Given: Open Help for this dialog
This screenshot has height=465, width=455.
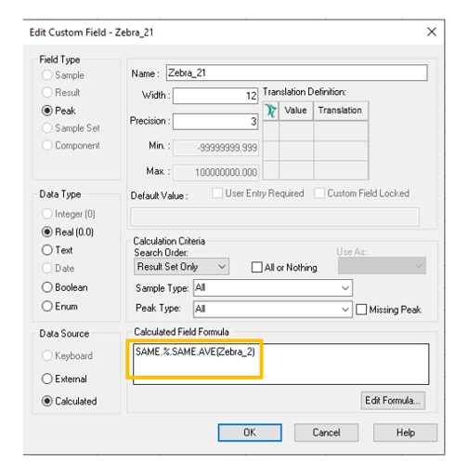Looking at the screenshot, I should click(x=405, y=432).
